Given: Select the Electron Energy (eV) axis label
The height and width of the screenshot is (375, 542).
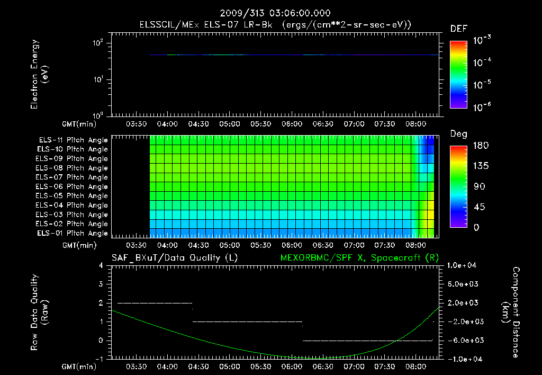Looking at the screenshot, I should (39, 74).
